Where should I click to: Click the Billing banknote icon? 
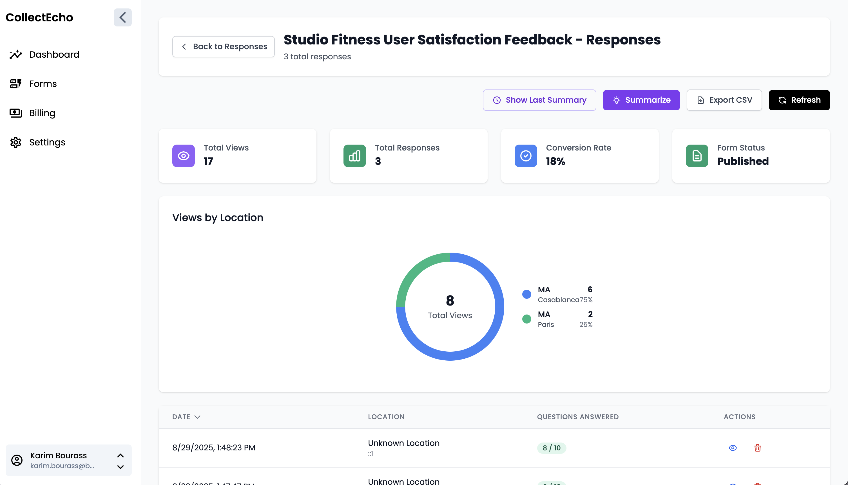click(x=16, y=113)
